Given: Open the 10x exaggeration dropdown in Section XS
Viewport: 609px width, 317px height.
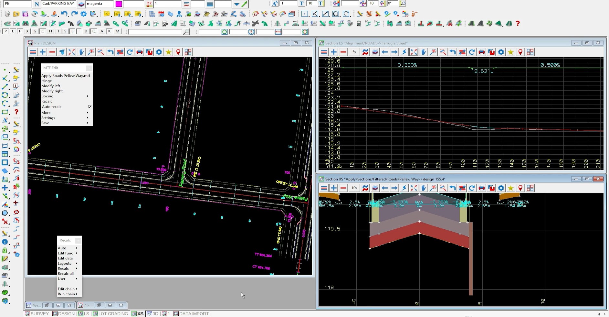Looking at the screenshot, I should pyautogui.click(x=354, y=188).
